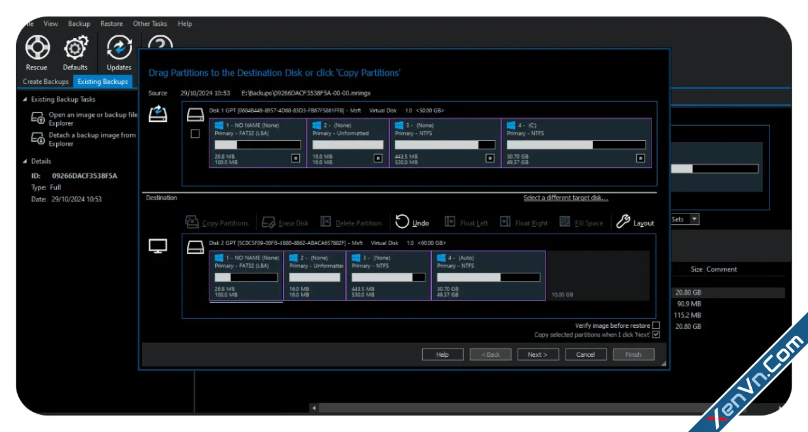Screen dimensions: 808x432
Task: Click the help question mark toolbar icon
Action: point(160,42)
